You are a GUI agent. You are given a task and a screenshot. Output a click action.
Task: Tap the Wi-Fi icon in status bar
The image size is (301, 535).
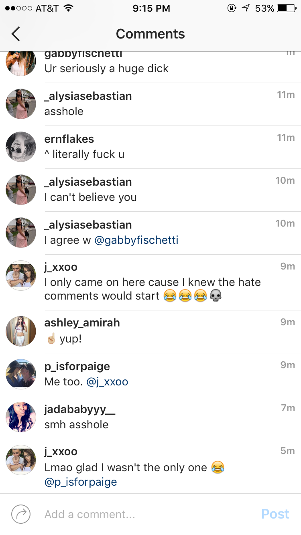69,8
